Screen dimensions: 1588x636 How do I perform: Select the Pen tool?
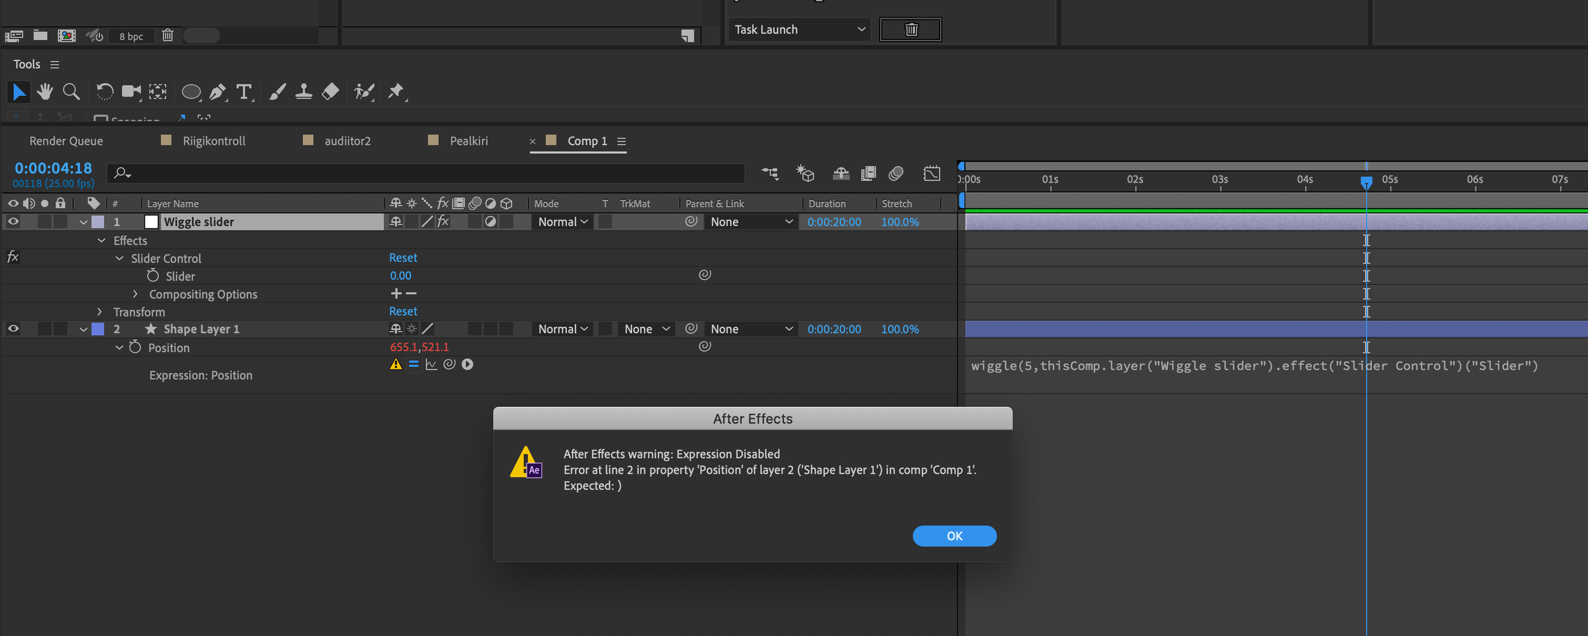pos(218,92)
